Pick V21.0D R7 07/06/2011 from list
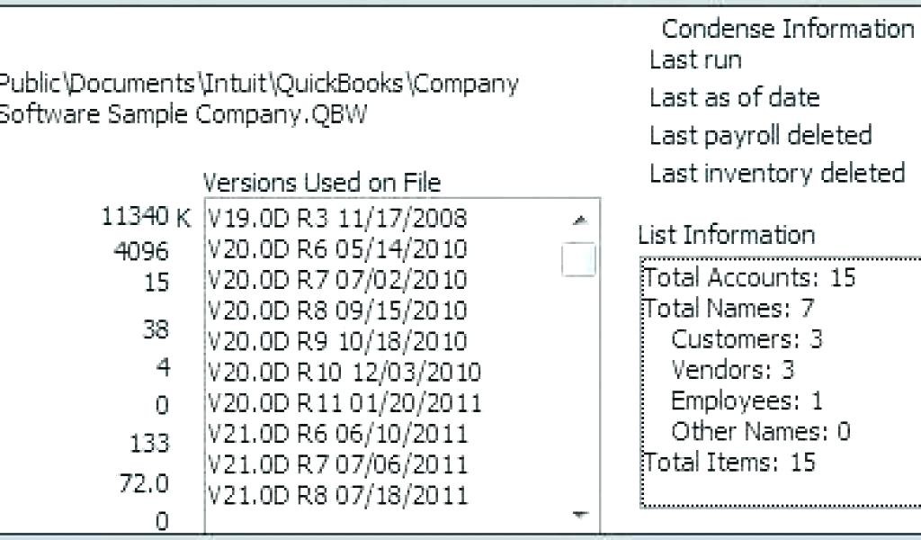Screen dimensions: 921x540 [337, 464]
